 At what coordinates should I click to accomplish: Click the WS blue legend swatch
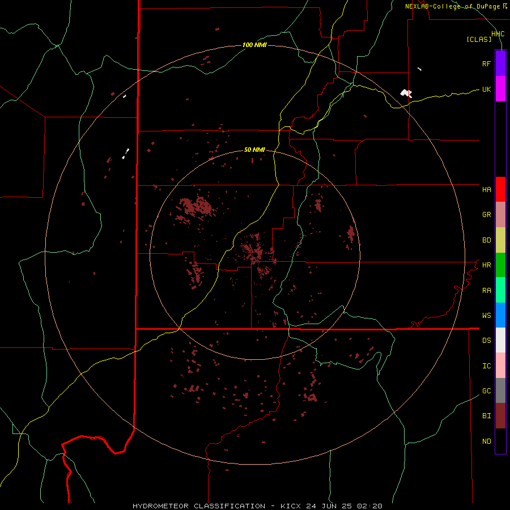pos(500,315)
